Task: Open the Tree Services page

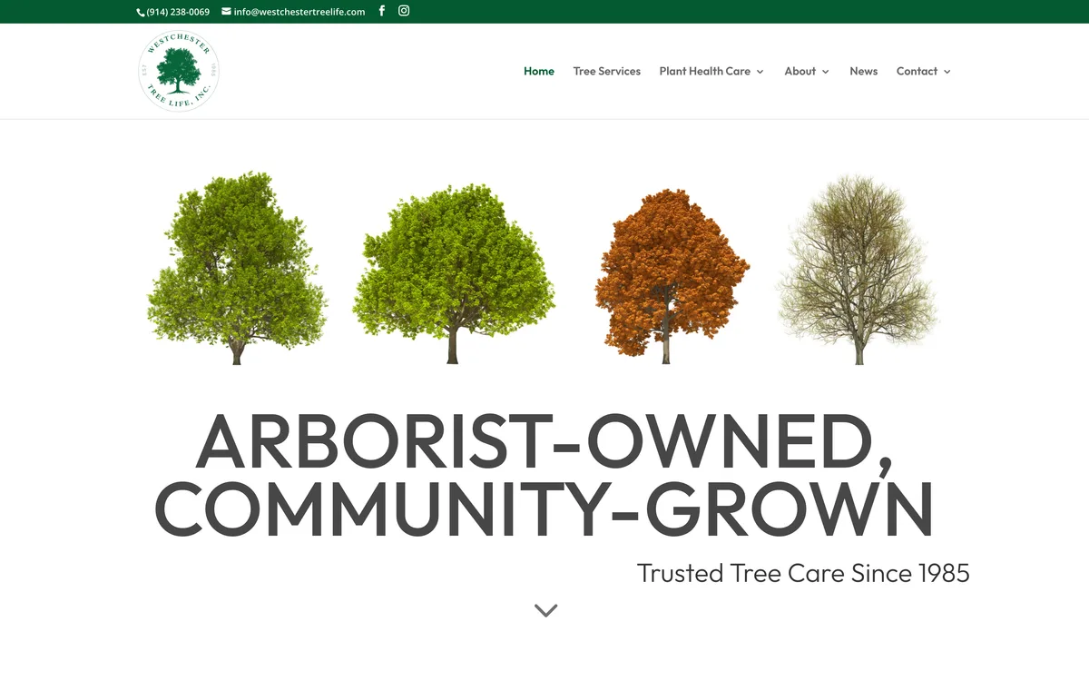Action: [x=607, y=71]
